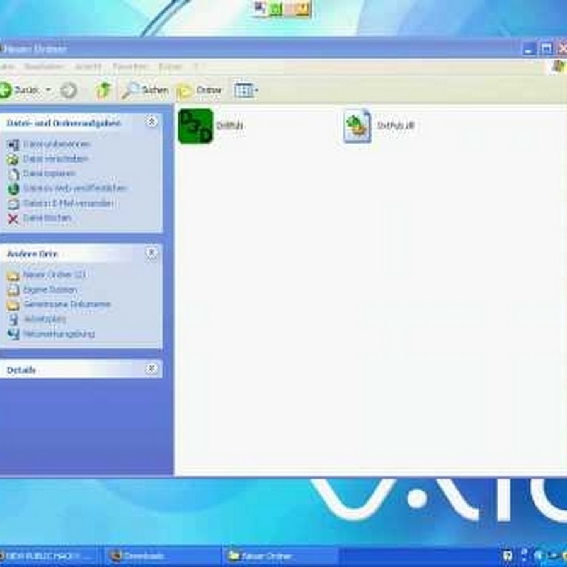Minimize the Neuer Ordner window
Image resolution: width=567 pixels, height=567 pixels.
point(530,49)
